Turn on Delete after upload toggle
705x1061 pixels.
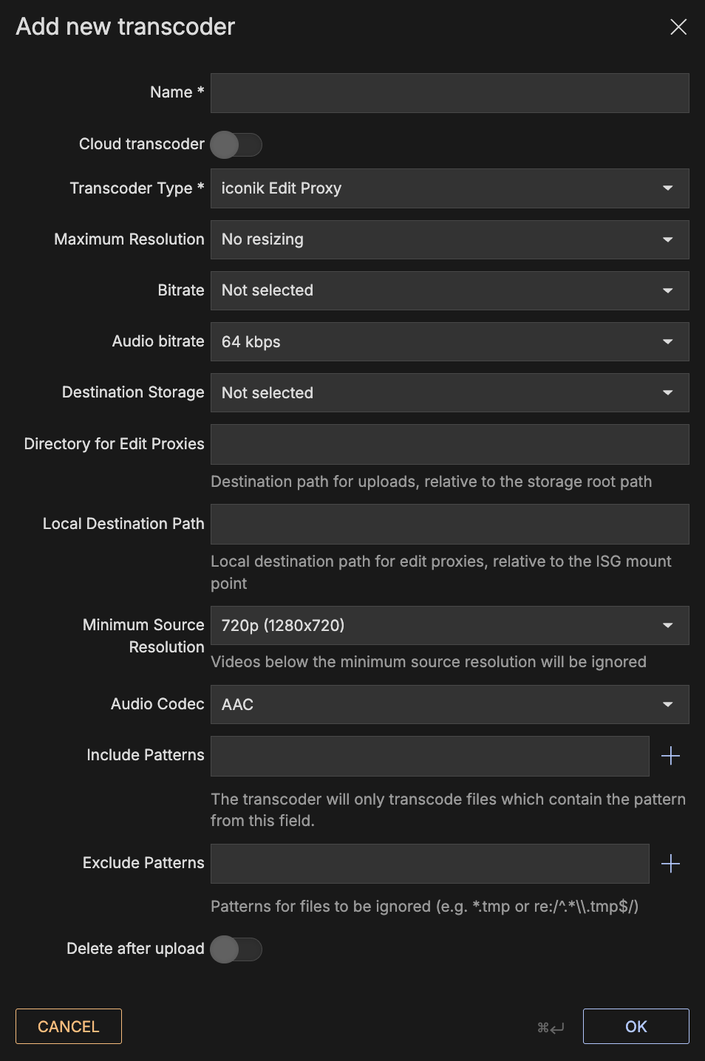236,949
